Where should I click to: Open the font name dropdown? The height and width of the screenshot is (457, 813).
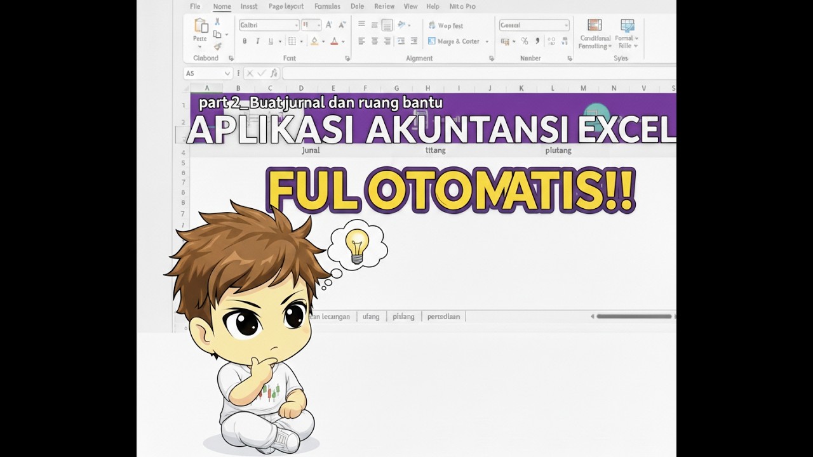coord(296,25)
